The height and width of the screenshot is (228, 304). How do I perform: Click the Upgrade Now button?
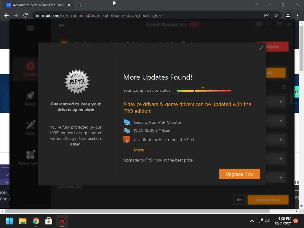pos(240,174)
